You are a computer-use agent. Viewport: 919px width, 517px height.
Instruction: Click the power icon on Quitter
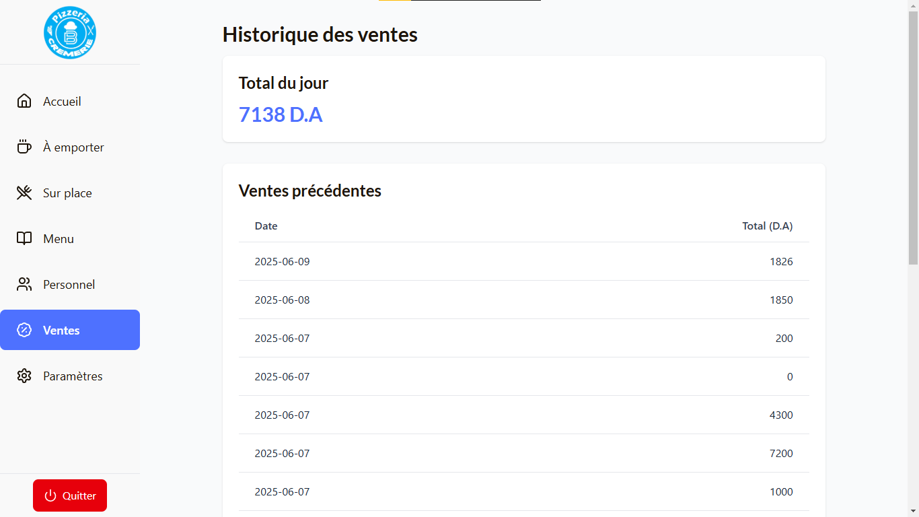50,495
